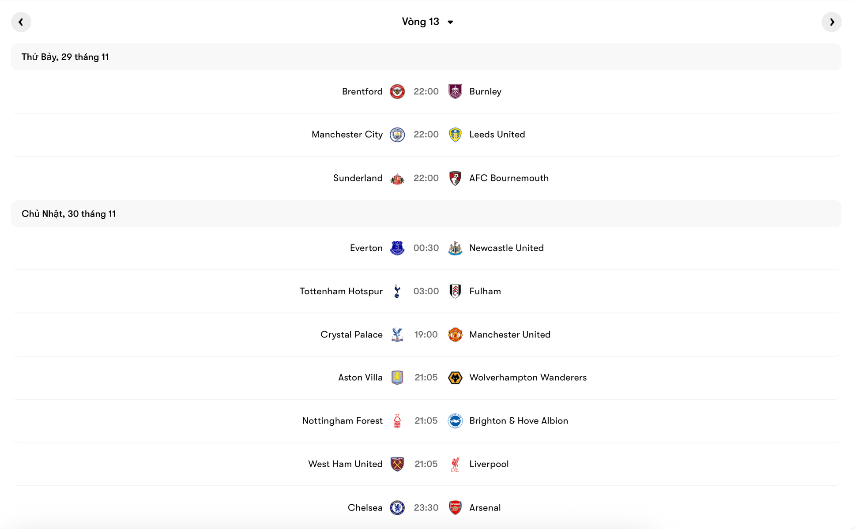Screen dimensions: 855x529
Task: Advance to the next round with the right arrow
Action: pyautogui.click(x=832, y=22)
